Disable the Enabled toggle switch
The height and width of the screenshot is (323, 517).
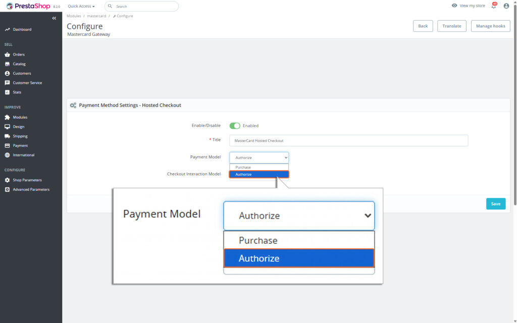pyautogui.click(x=235, y=125)
